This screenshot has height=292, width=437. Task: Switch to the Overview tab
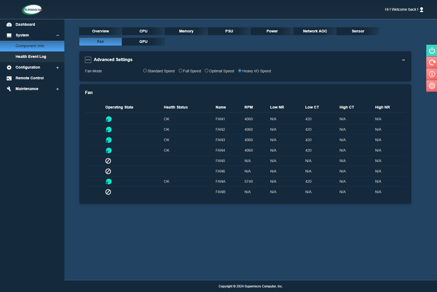[x=101, y=31]
